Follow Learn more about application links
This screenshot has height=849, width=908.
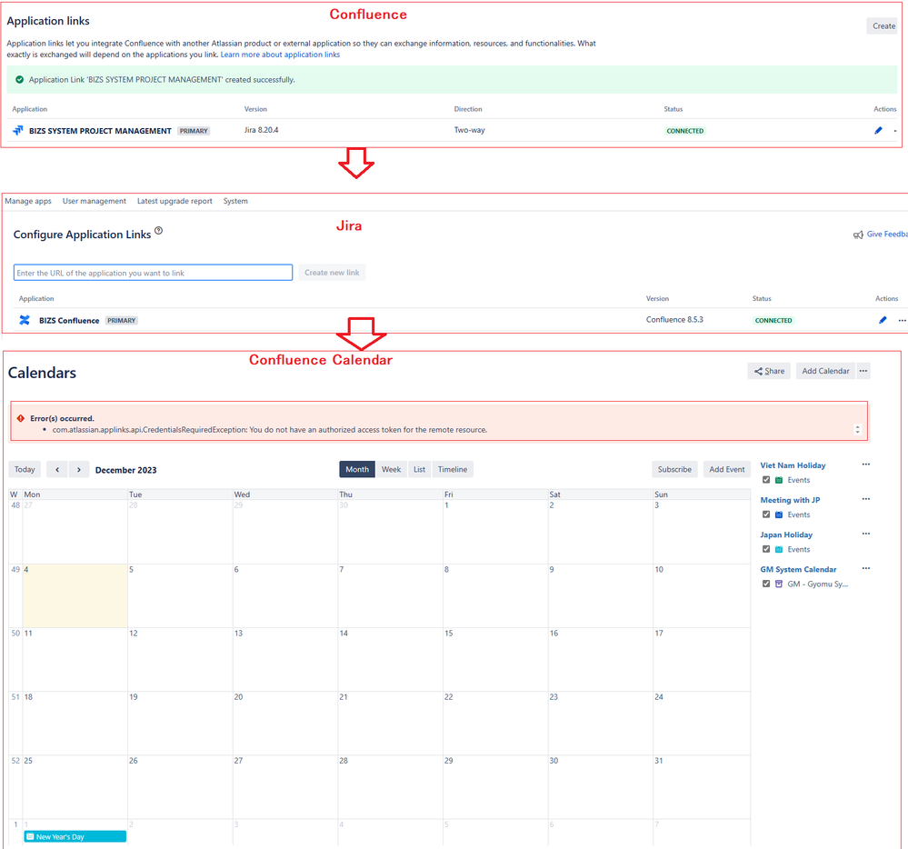(x=280, y=55)
